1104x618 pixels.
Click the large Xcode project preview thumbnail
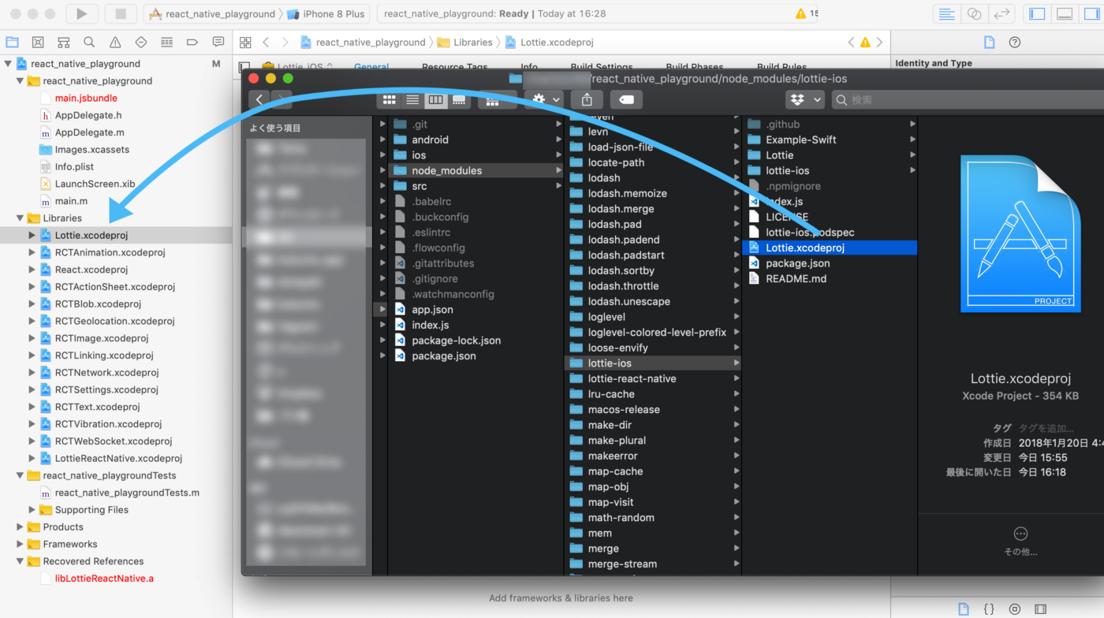coord(1020,233)
